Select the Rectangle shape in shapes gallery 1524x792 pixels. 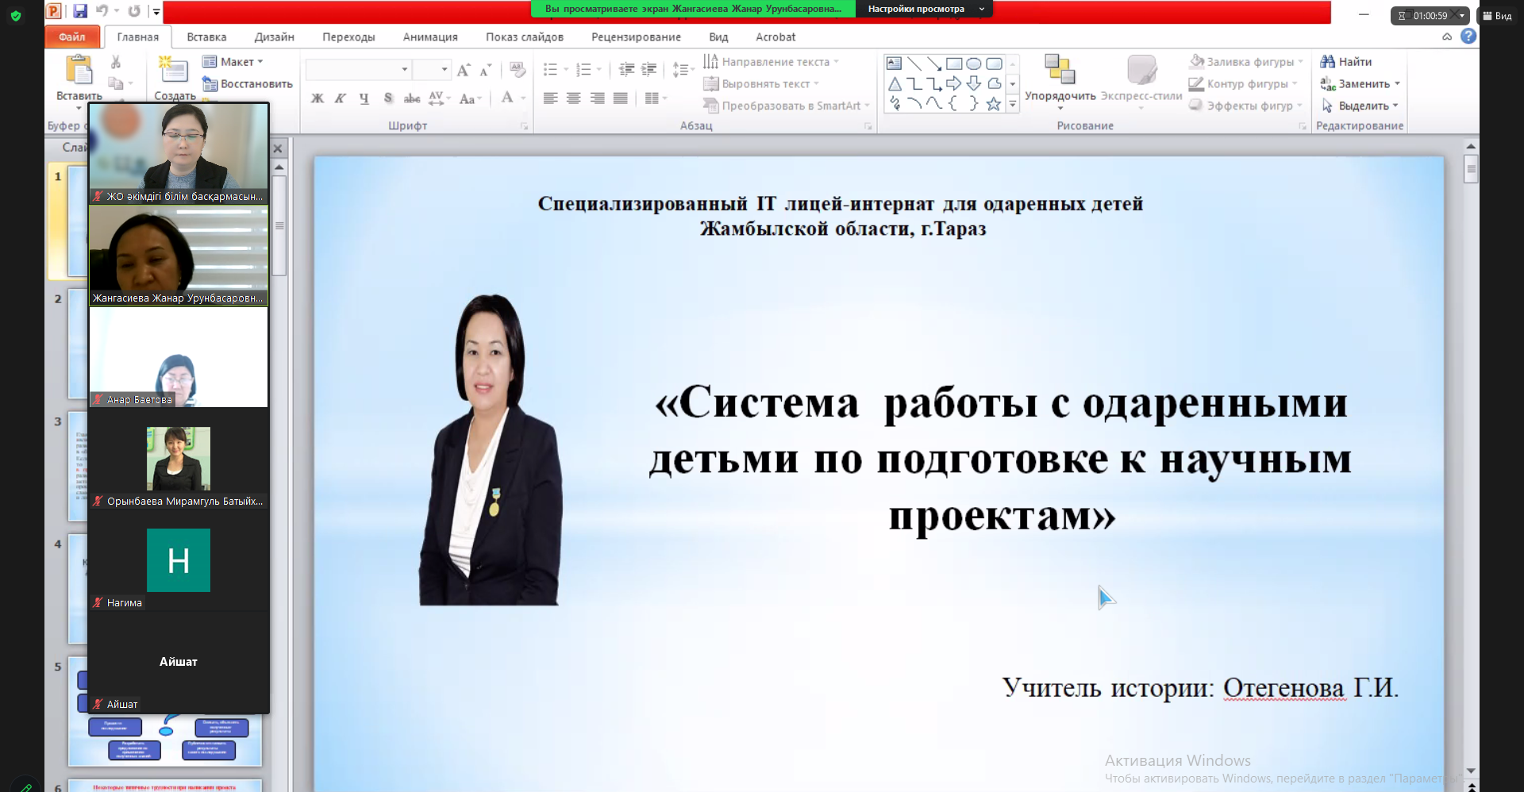click(x=954, y=63)
